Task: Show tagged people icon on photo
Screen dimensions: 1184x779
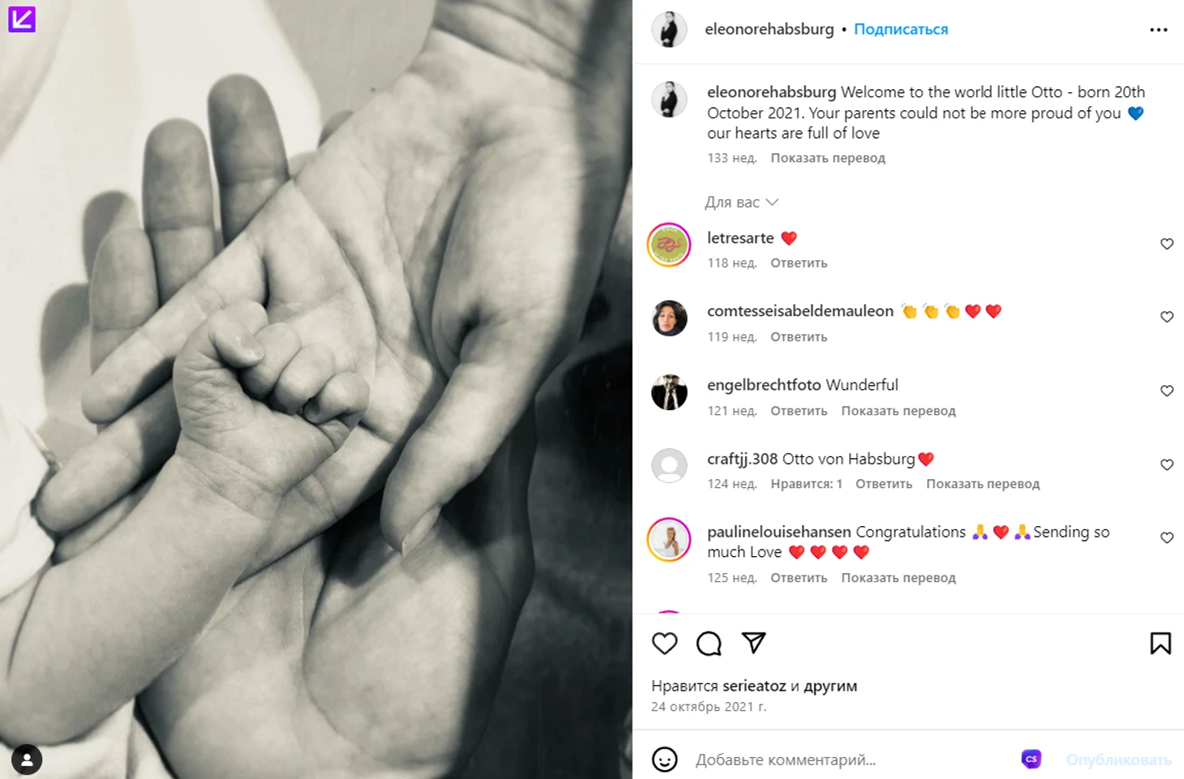Action: (x=27, y=760)
